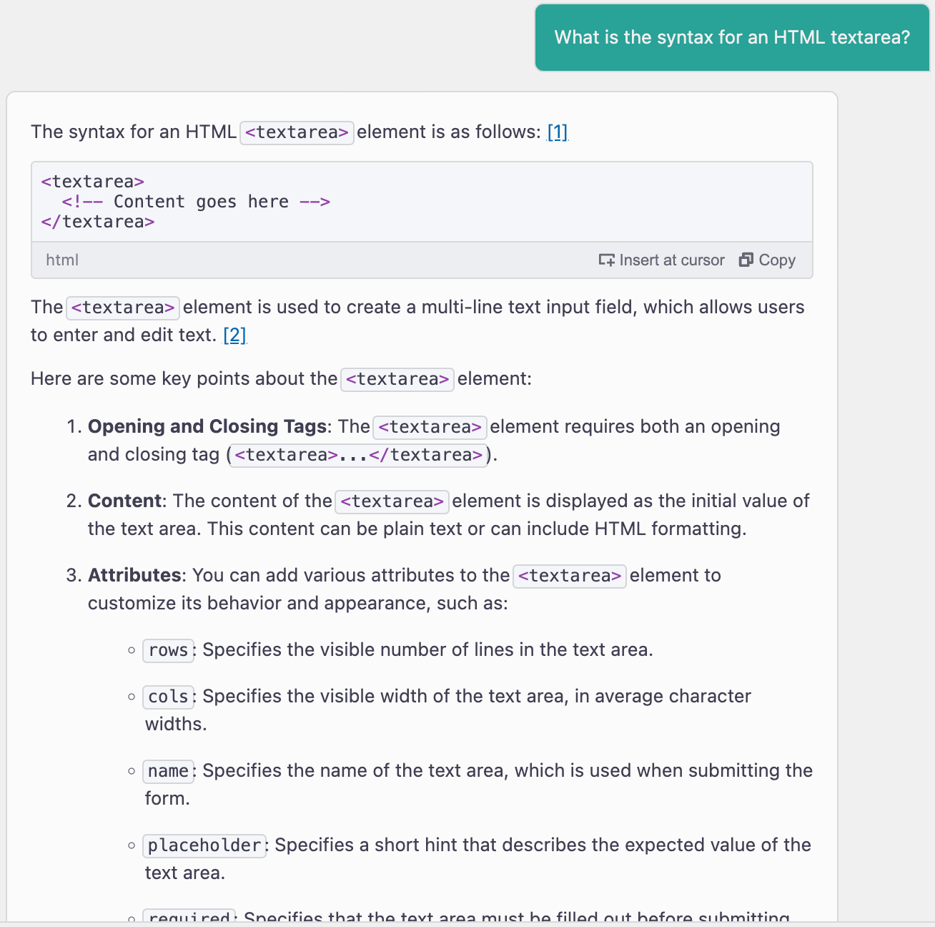
Task: Select the cols attribute code chip
Action: point(168,697)
